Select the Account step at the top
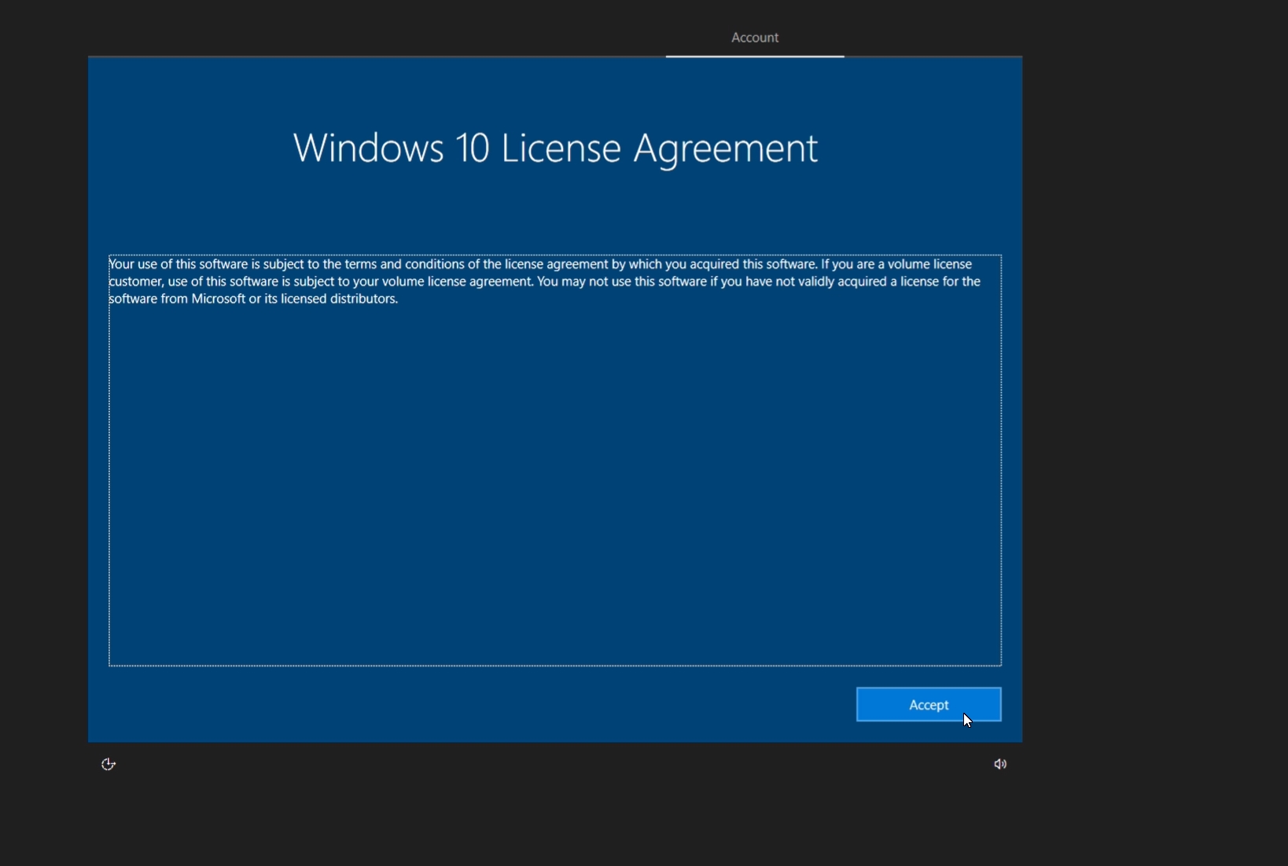The width and height of the screenshot is (1288, 866). click(x=753, y=37)
